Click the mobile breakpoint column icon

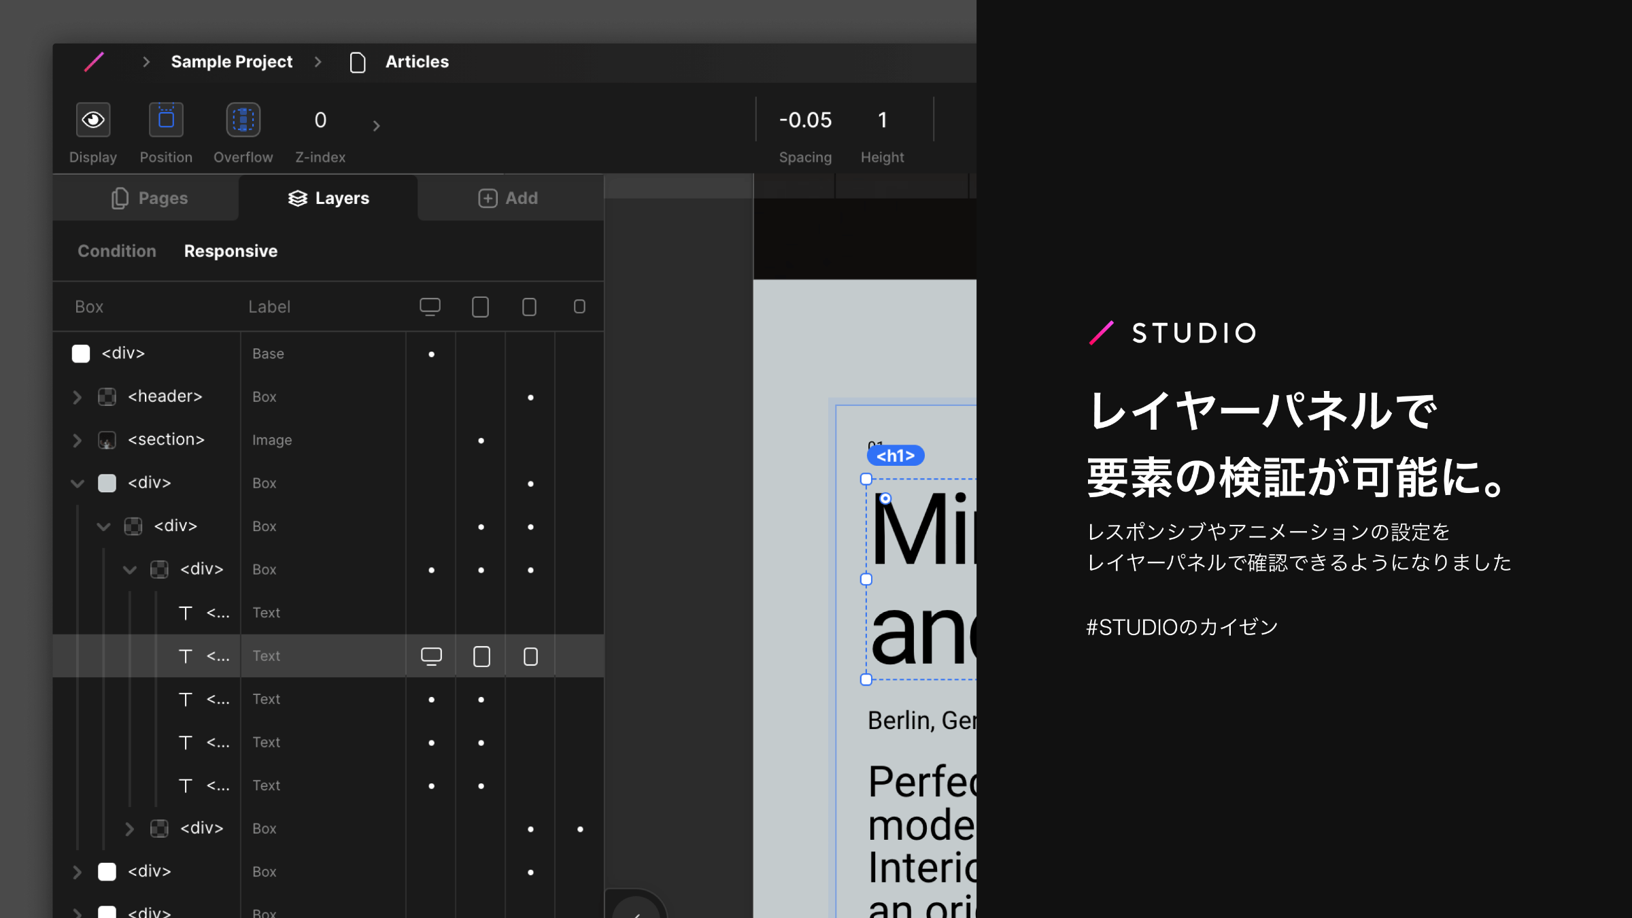pyautogui.click(x=579, y=307)
